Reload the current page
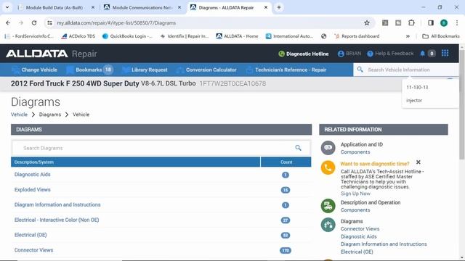The height and width of the screenshot is (261, 465). pos(34,22)
